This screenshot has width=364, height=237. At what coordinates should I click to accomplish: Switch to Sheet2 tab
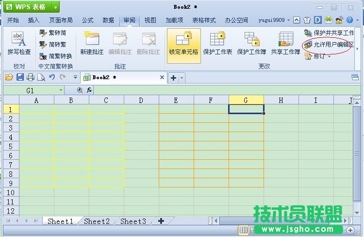[97, 221]
